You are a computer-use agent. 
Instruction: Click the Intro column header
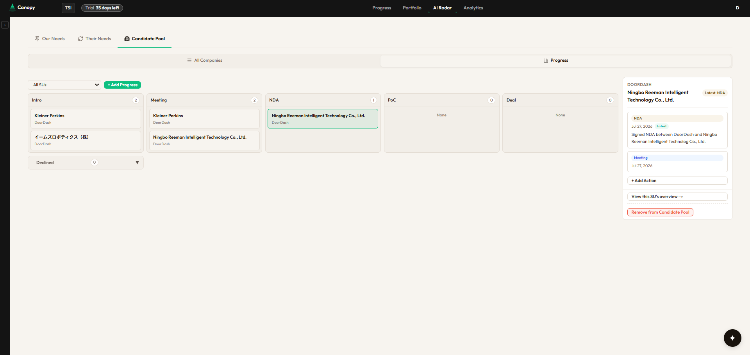point(86,100)
